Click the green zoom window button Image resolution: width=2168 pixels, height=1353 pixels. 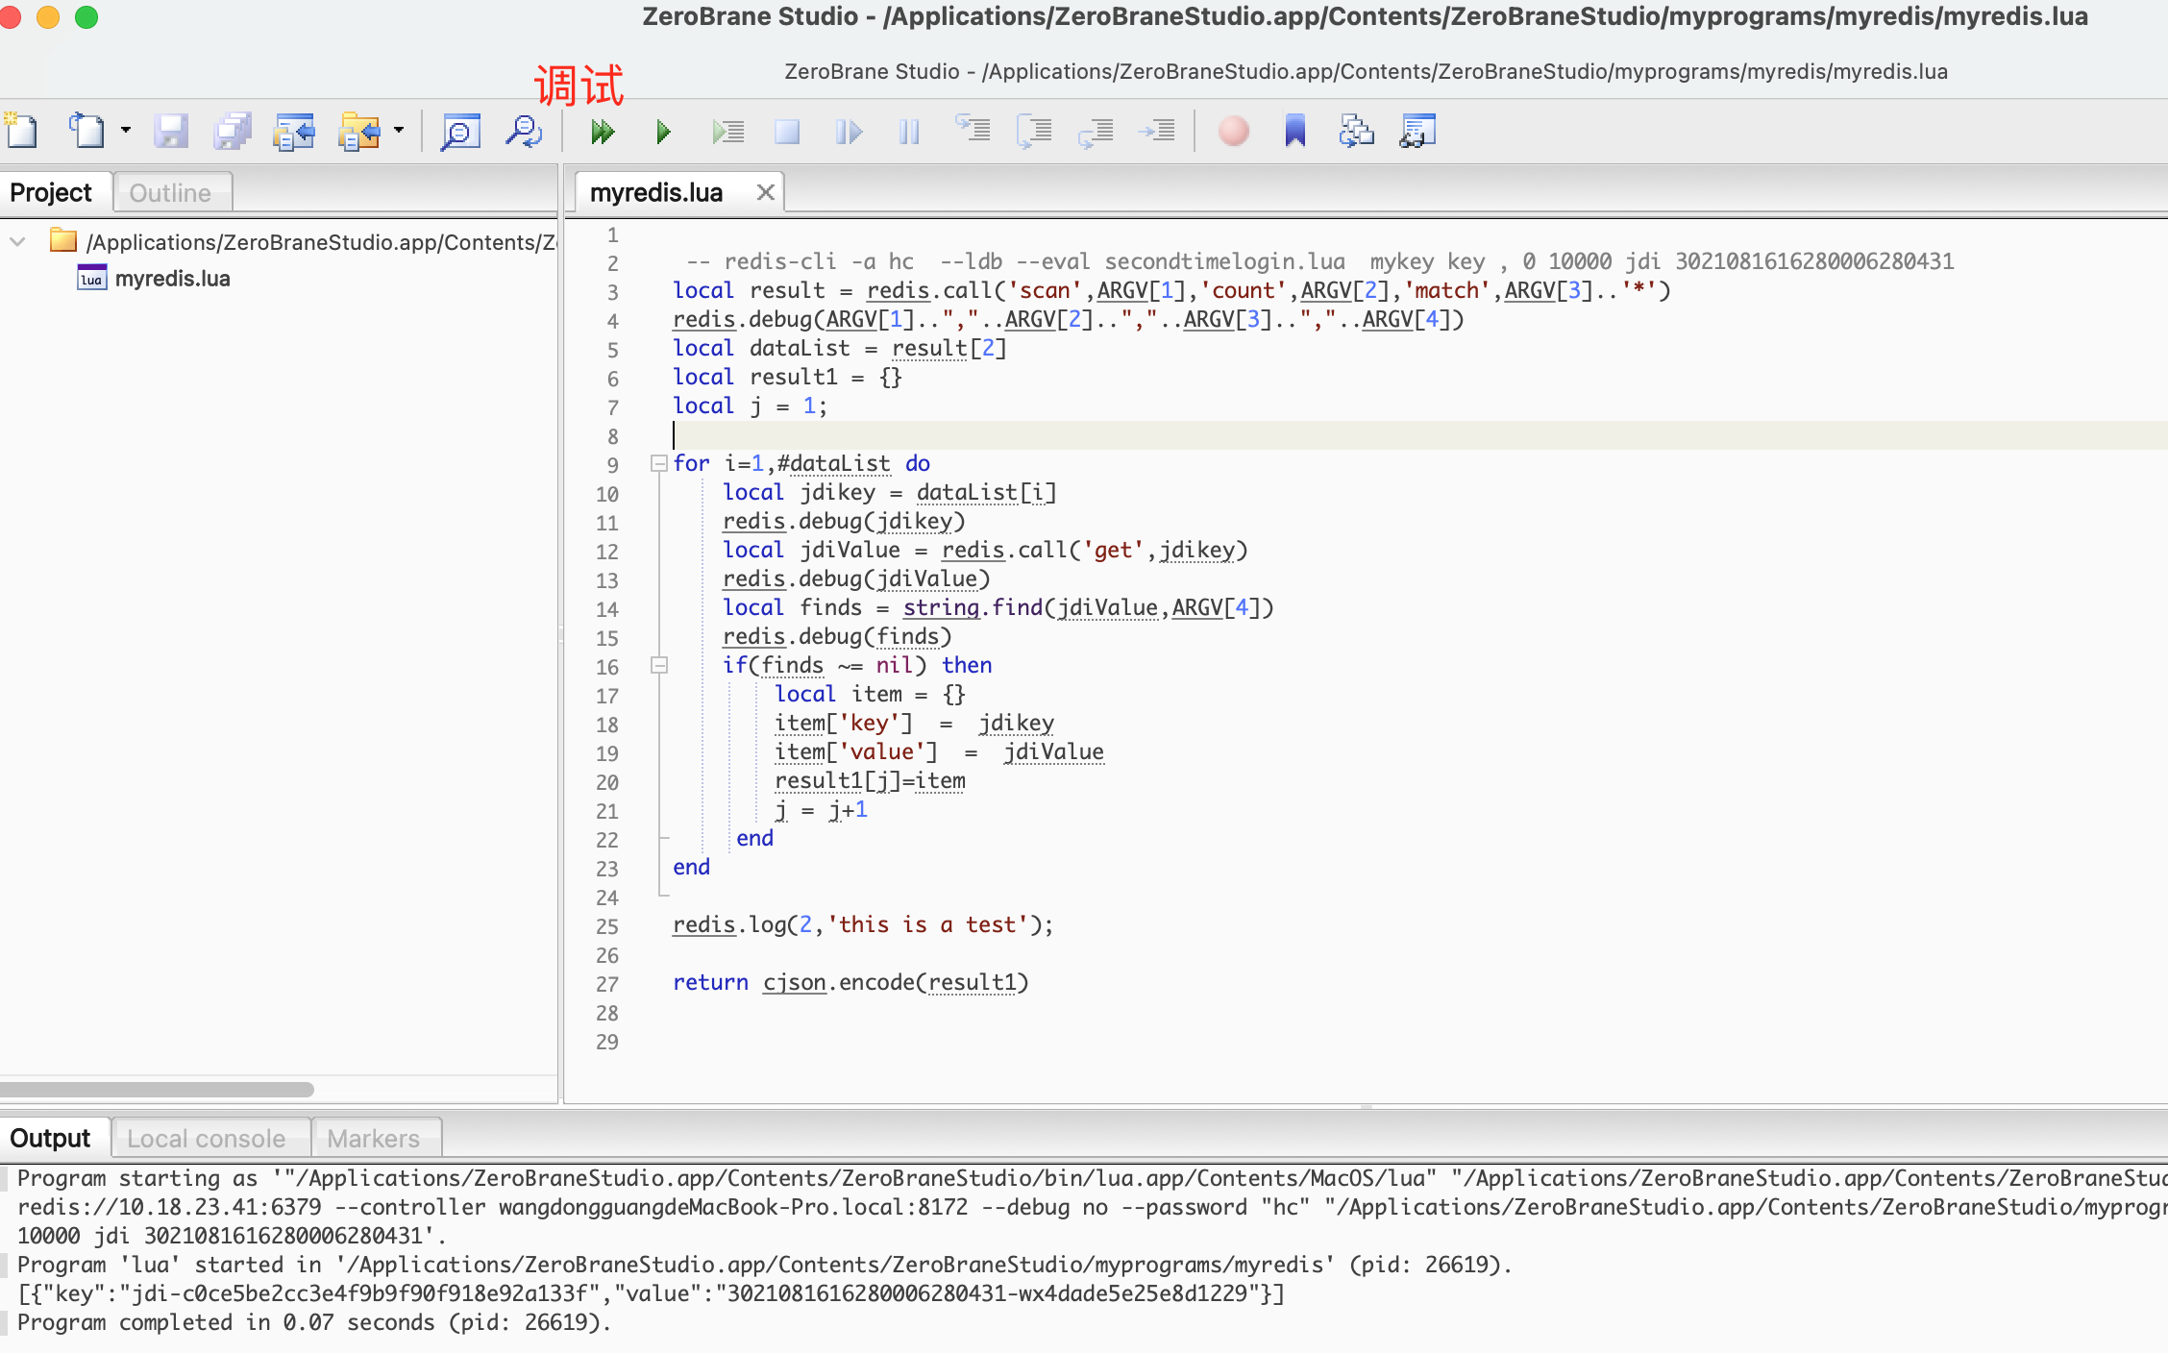point(86,16)
